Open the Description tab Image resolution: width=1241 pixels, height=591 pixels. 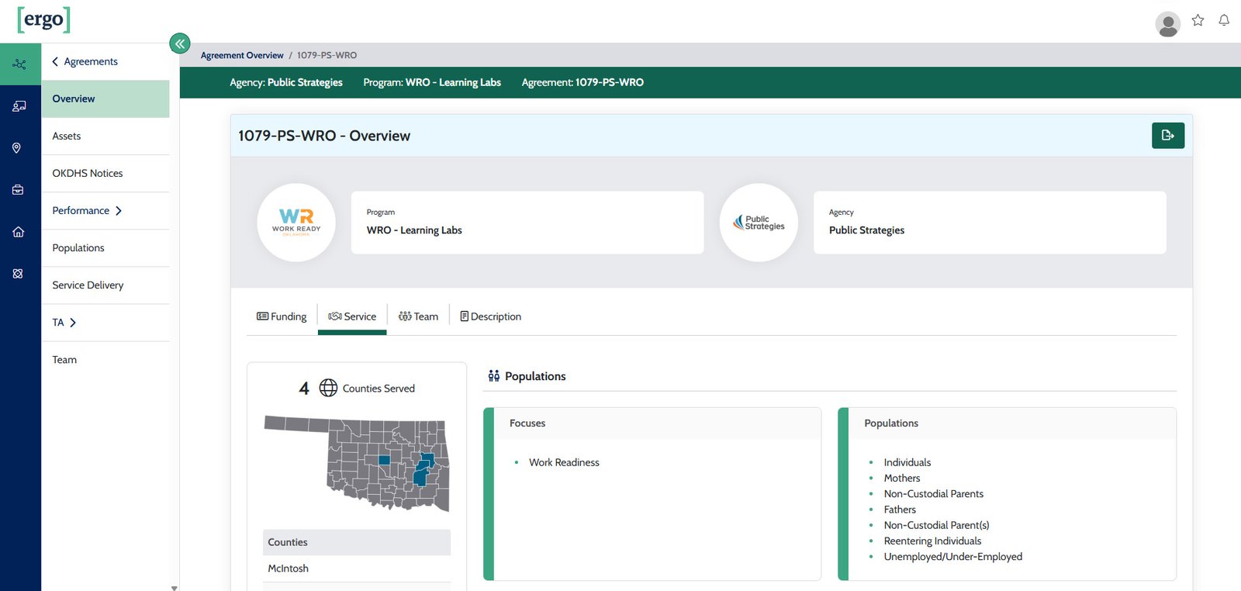(490, 316)
